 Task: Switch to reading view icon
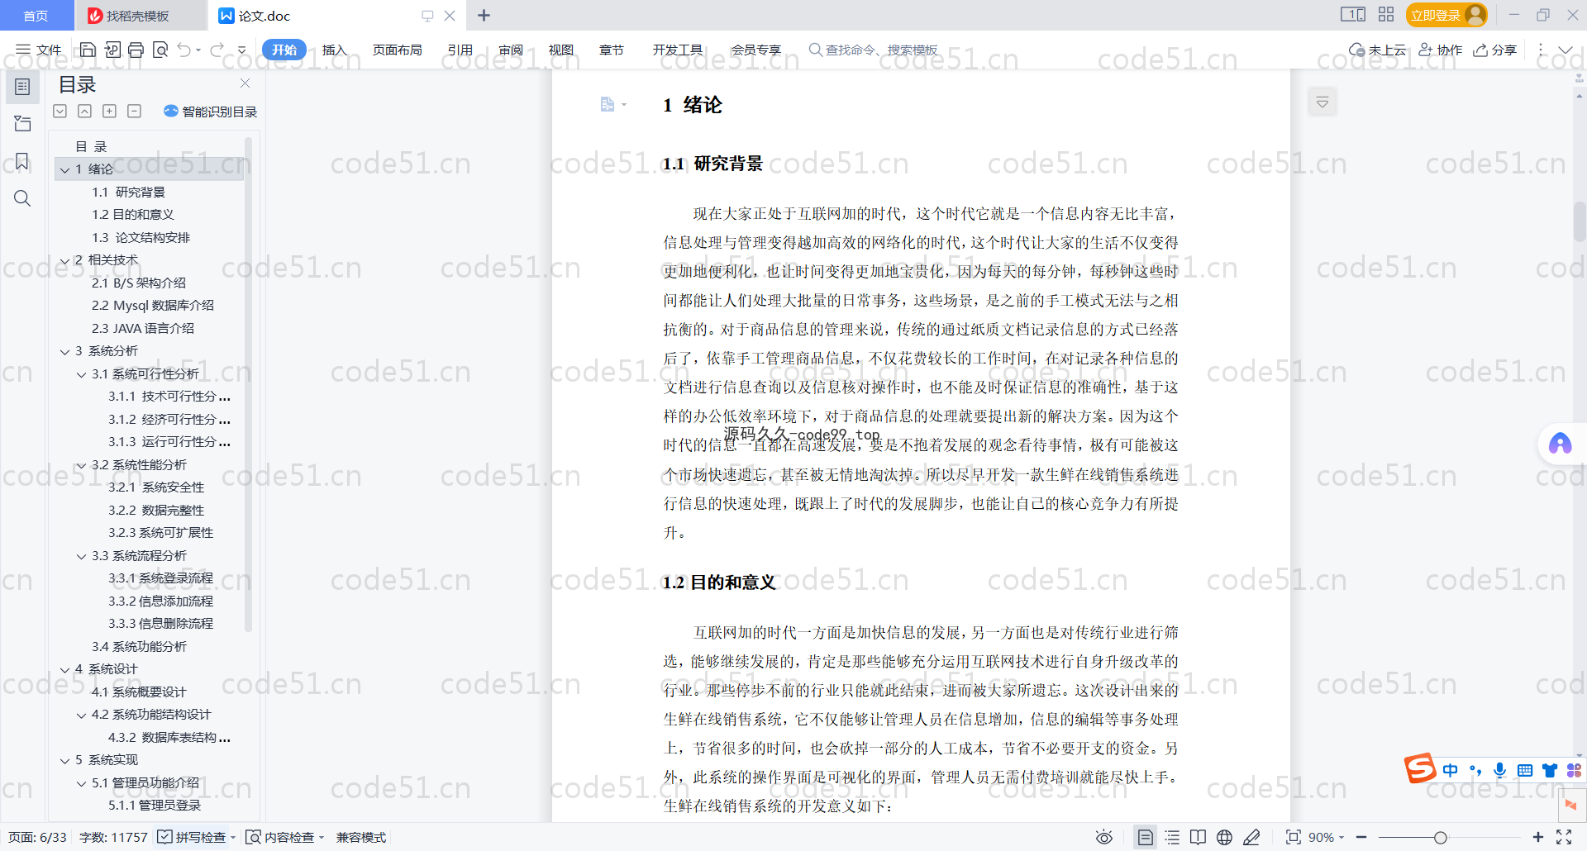[1198, 837]
